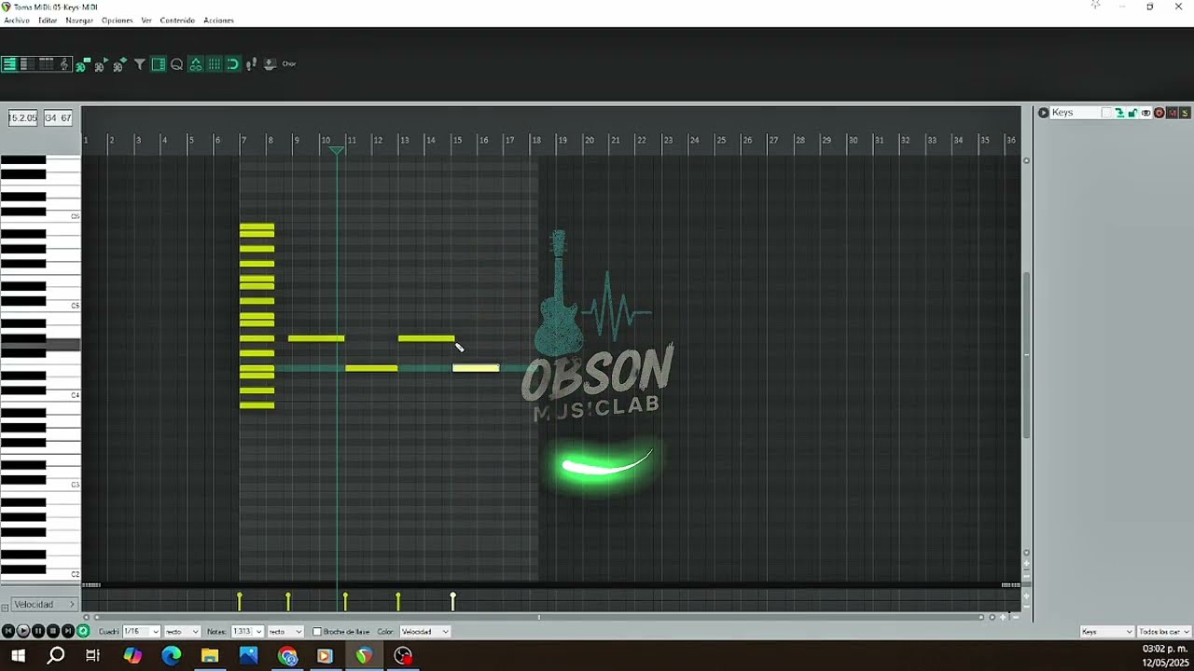
Task: Select color-by-track palette icon
Action: 83,64
